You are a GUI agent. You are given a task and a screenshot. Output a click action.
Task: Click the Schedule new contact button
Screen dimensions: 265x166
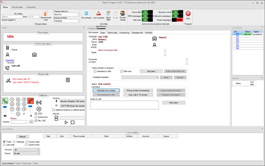[106, 91]
